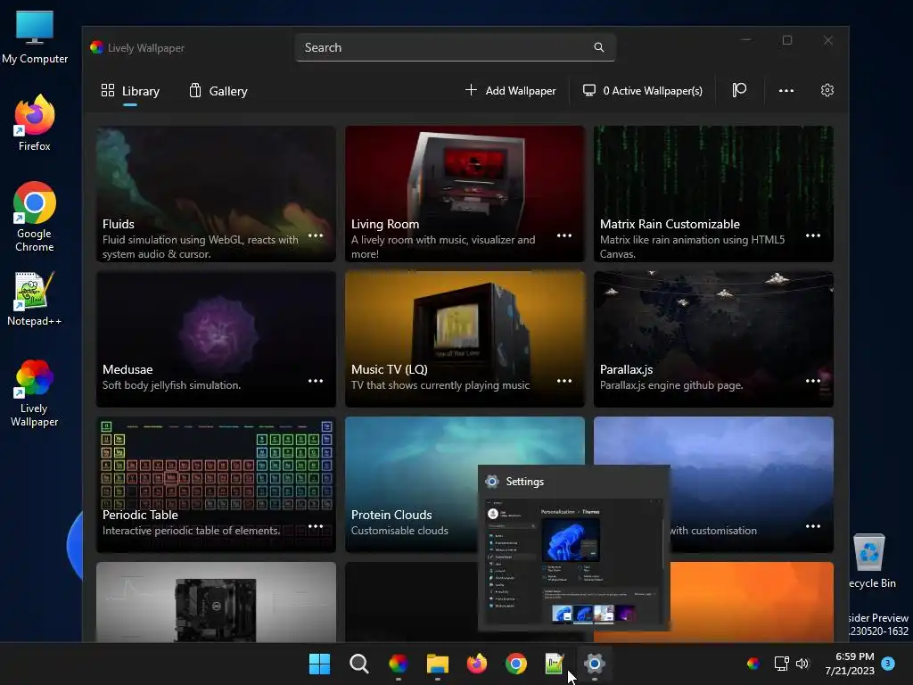Click the taskbar clock showing 6:59 PM
The height and width of the screenshot is (685, 913).
[x=850, y=664]
